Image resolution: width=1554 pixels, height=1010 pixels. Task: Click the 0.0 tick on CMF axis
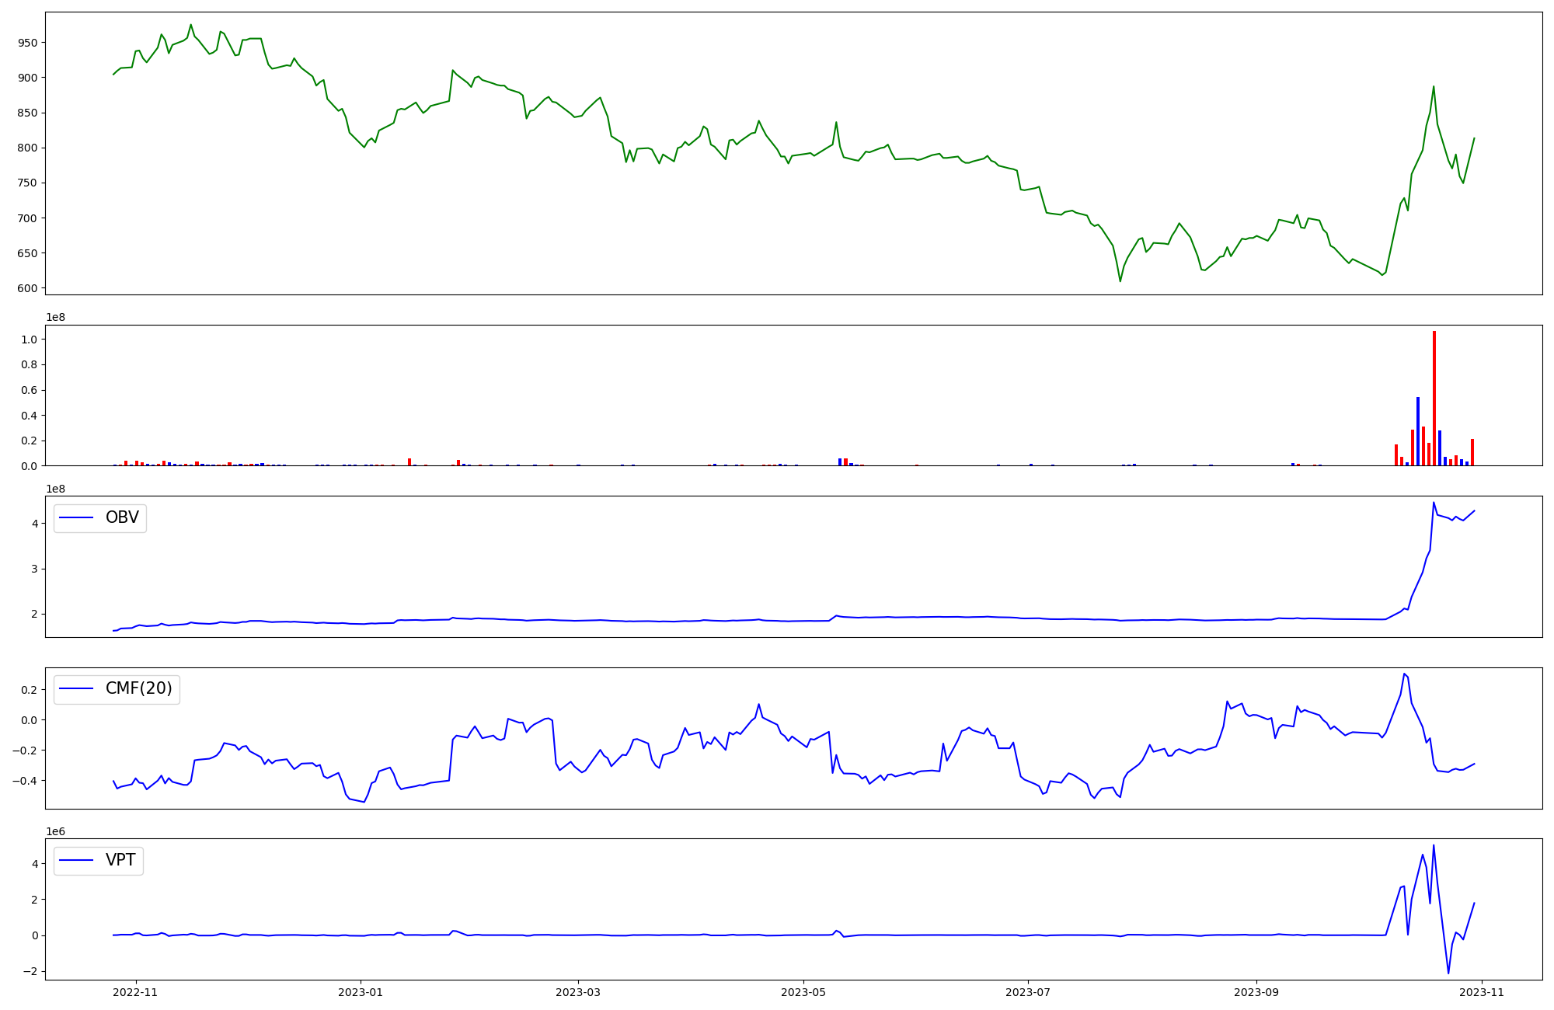click(27, 720)
